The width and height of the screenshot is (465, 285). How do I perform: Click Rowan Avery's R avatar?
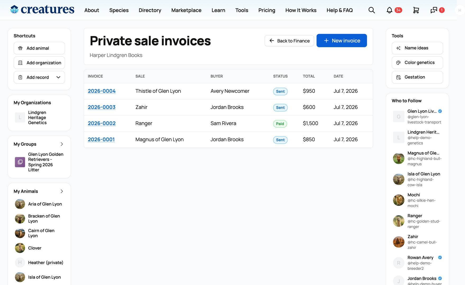click(399, 263)
